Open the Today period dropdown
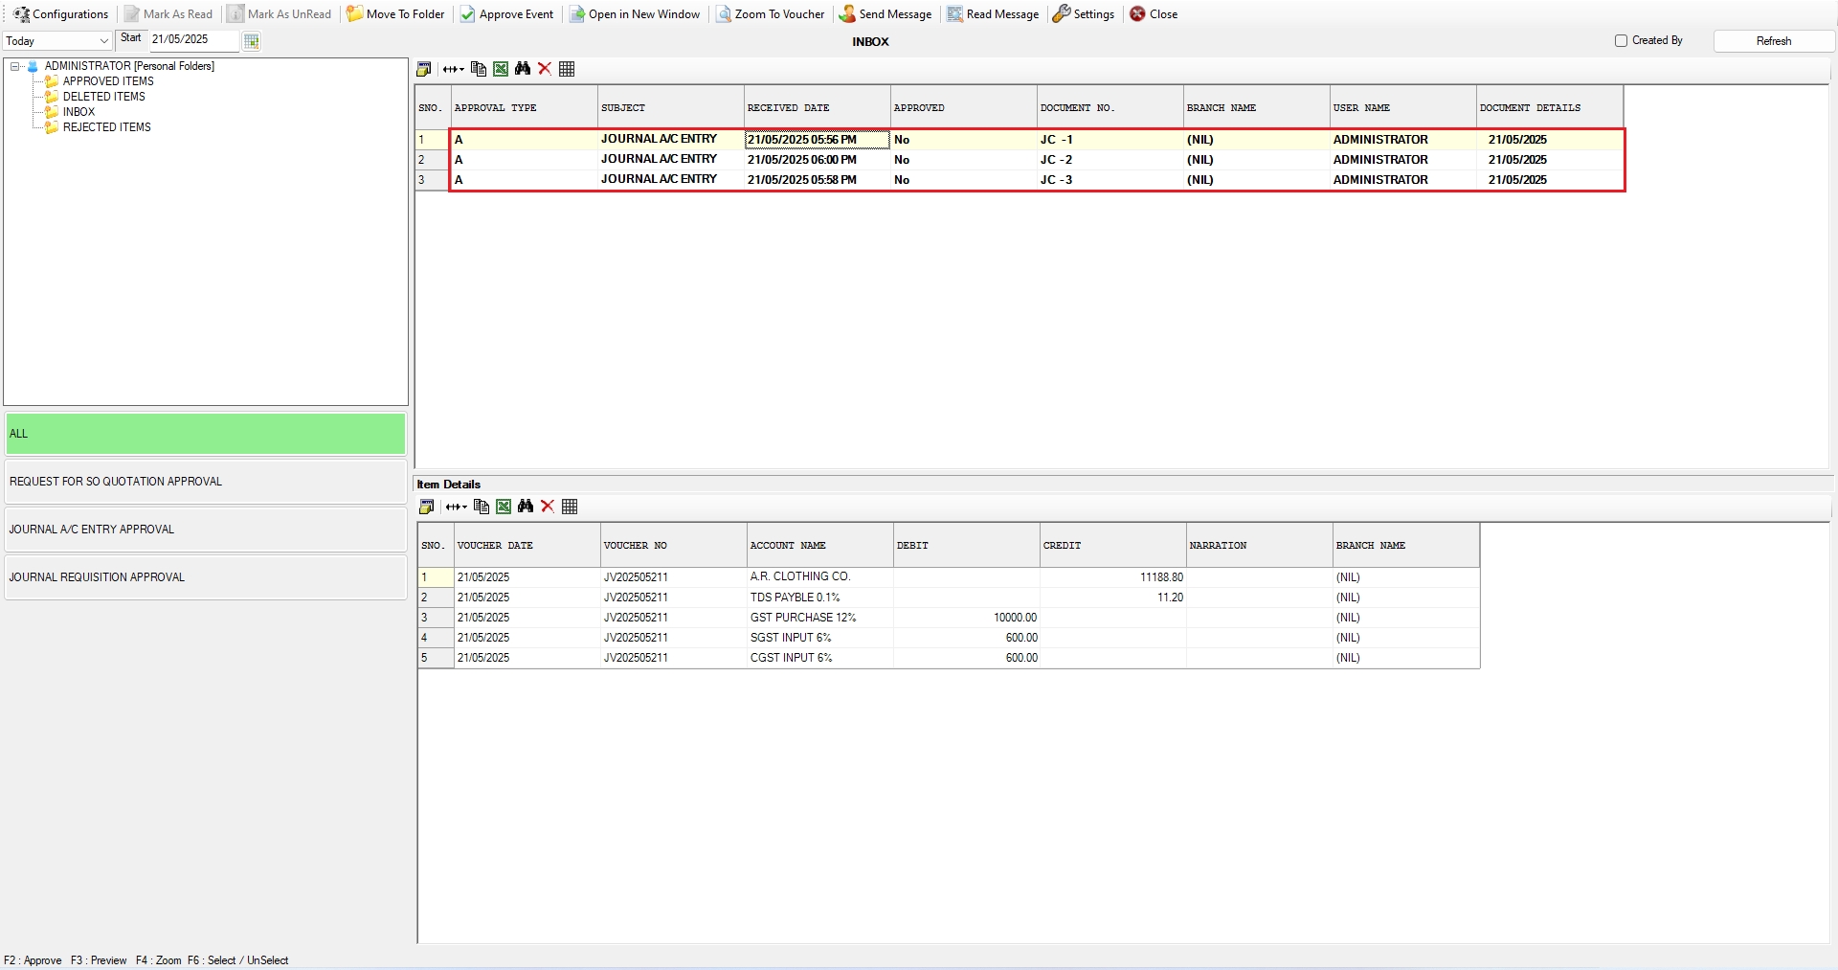Viewport: 1838px width, 970px height. (103, 41)
